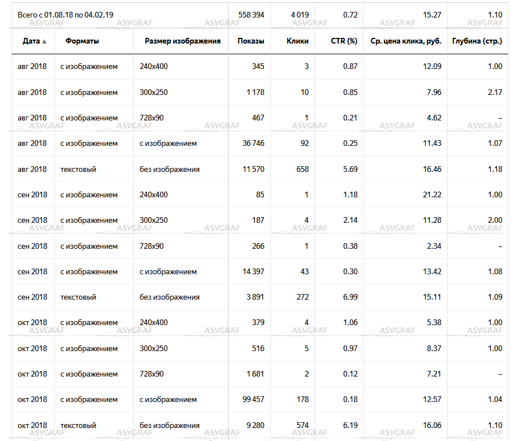520x441 pixels.
Task: Sort by the Клики column header
Action: pyautogui.click(x=297, y=41)
